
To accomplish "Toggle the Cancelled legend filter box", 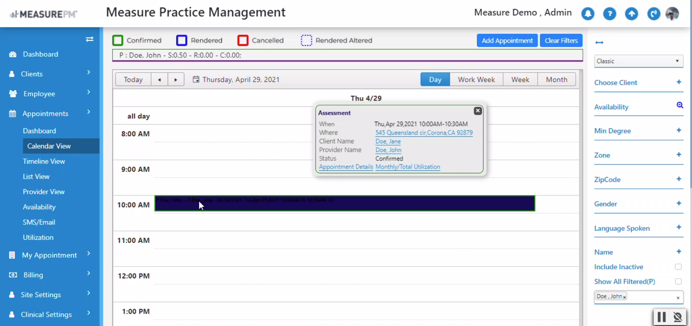I will tap(243, 40).
